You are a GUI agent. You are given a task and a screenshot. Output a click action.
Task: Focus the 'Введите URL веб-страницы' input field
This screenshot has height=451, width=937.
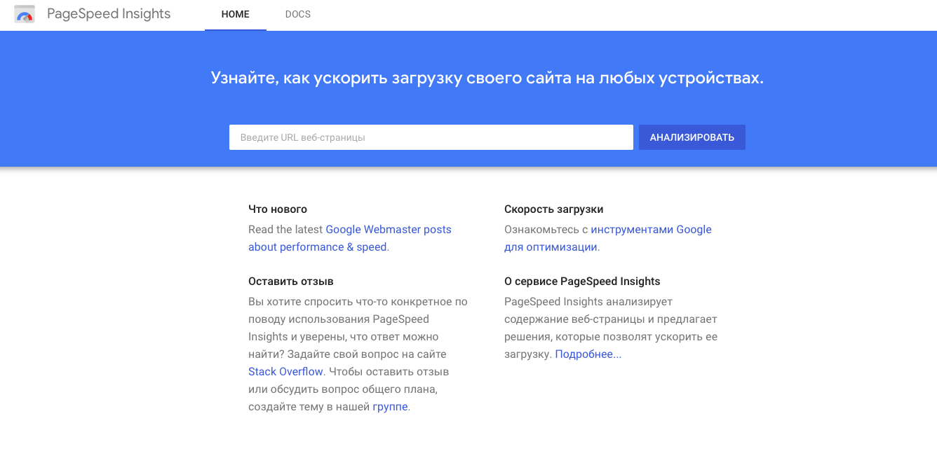pyautogui.click(x=431, y=137)
